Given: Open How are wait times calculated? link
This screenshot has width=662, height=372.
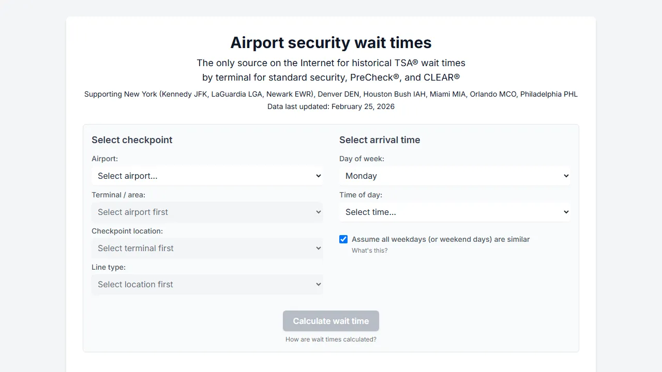Looking at the screenshot, I should coord(330,339).
